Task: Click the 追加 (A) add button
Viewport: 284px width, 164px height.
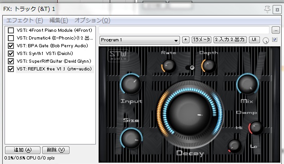Action: [23, 150]
